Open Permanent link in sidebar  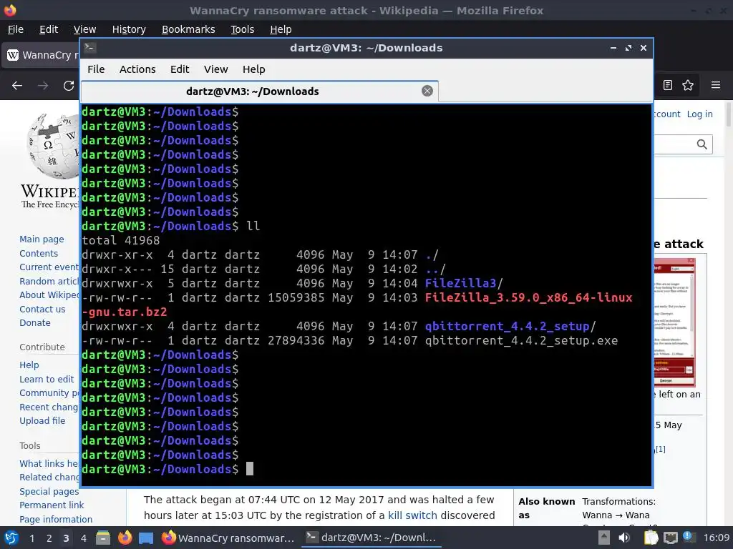pyautogui.click(x=52, y=505)
